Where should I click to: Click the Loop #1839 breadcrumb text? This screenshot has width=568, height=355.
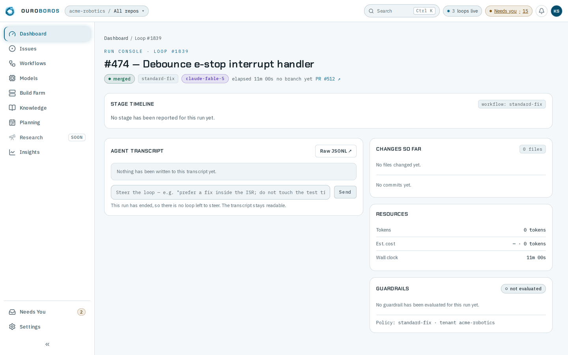pos(148,38)
